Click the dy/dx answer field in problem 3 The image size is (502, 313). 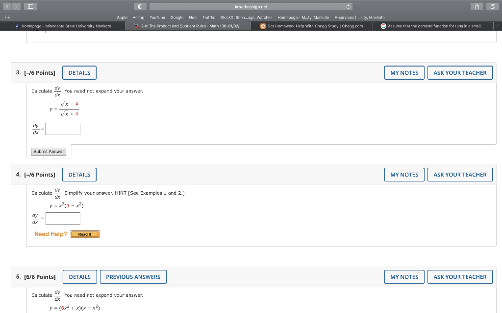pos(62,128)
